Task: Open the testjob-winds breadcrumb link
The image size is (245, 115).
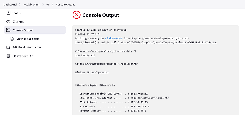Action: pyautogui.click(x=31, y=4)
